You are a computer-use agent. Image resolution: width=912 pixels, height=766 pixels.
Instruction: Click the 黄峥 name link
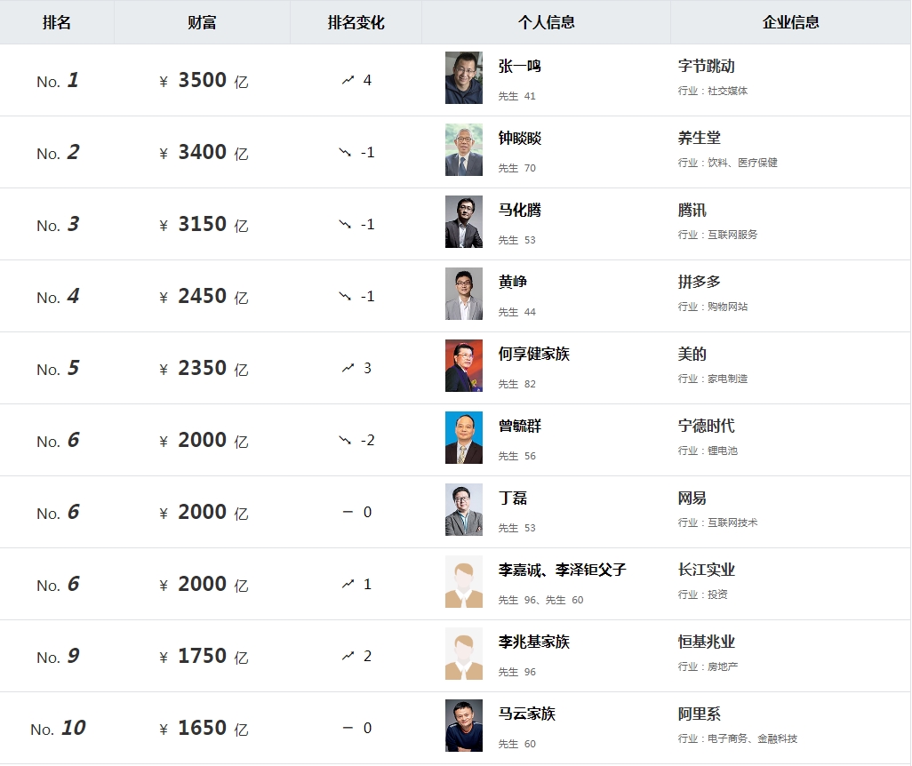pyautogui.click(x=513, y=283)
